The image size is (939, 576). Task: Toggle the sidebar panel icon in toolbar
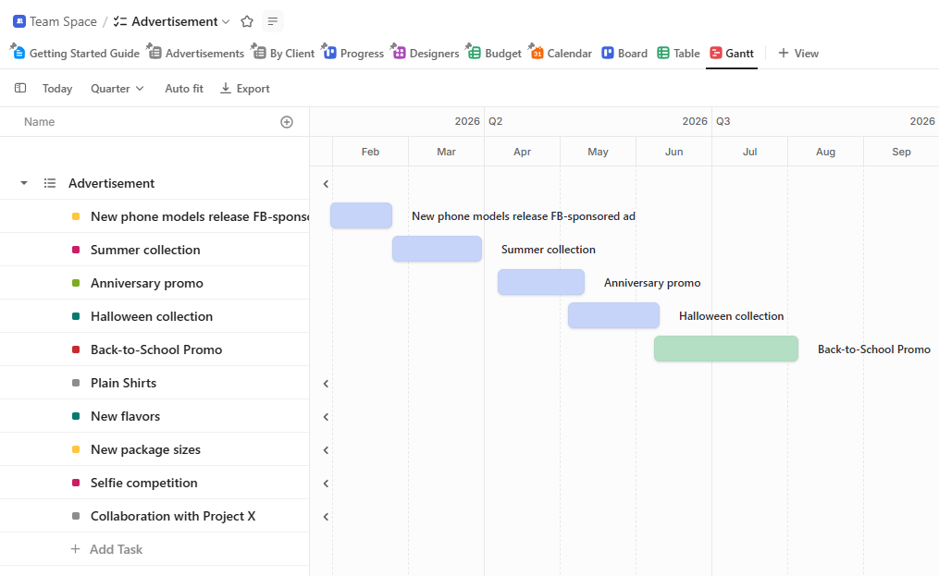20,88
